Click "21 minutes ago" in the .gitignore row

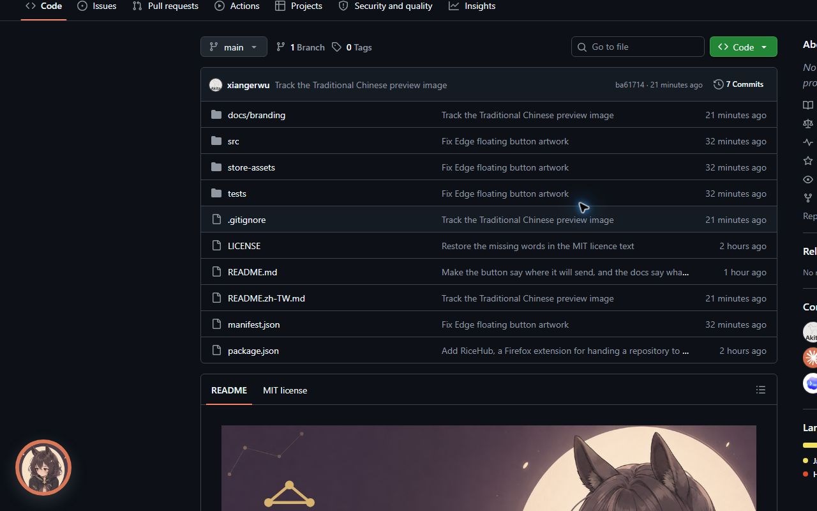click(736, 220)
